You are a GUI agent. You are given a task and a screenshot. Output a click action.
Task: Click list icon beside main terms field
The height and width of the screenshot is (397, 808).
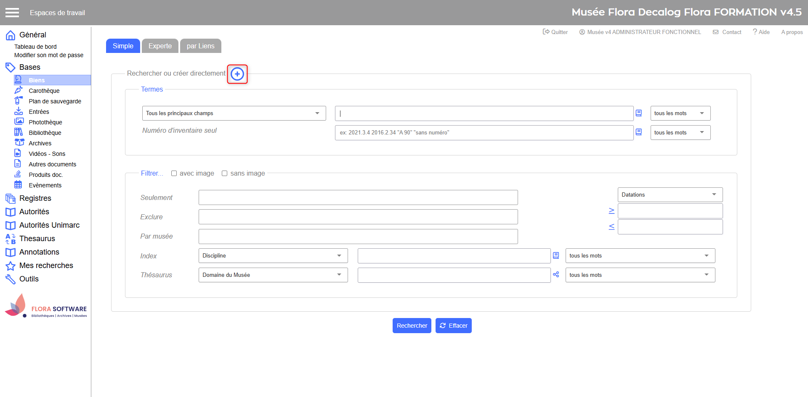coord(638,113)
